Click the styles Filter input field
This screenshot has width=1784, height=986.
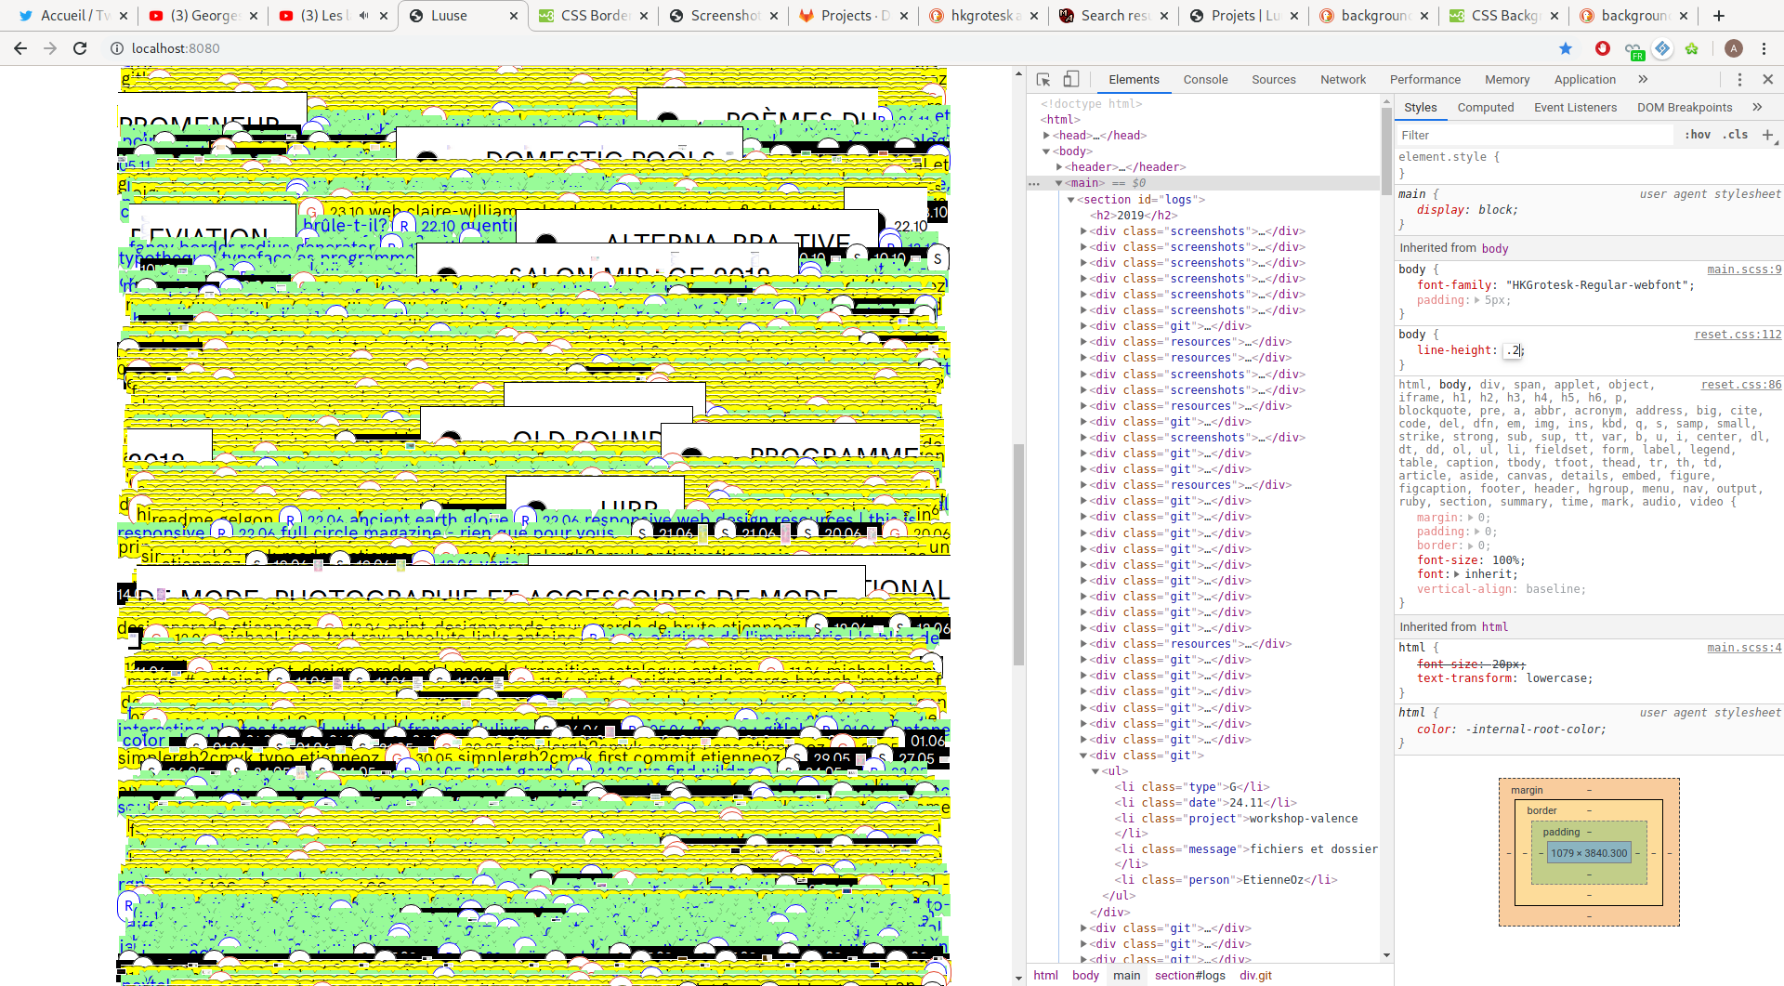[x=1533, y=136]
